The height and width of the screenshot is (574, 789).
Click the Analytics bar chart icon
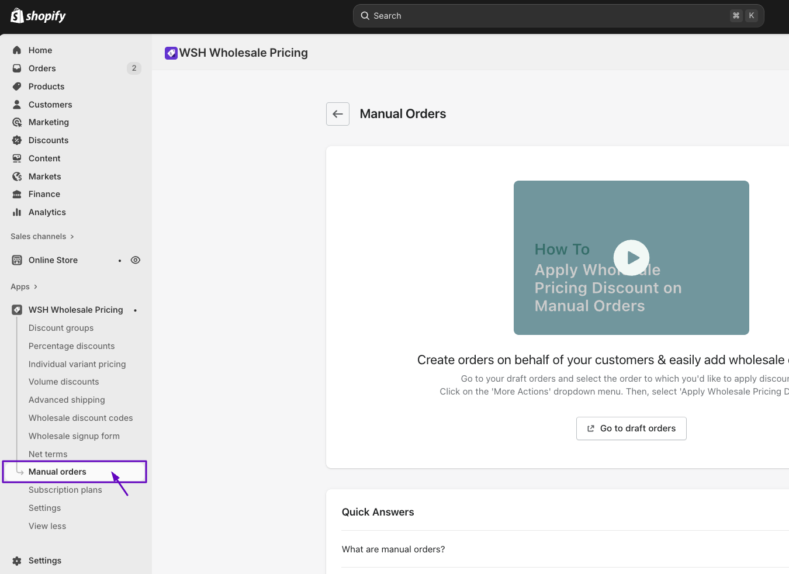click(17, 212)
